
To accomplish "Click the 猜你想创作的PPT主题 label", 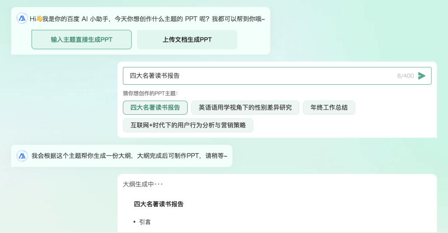I will pyautogui.click(x=150, y=93).
